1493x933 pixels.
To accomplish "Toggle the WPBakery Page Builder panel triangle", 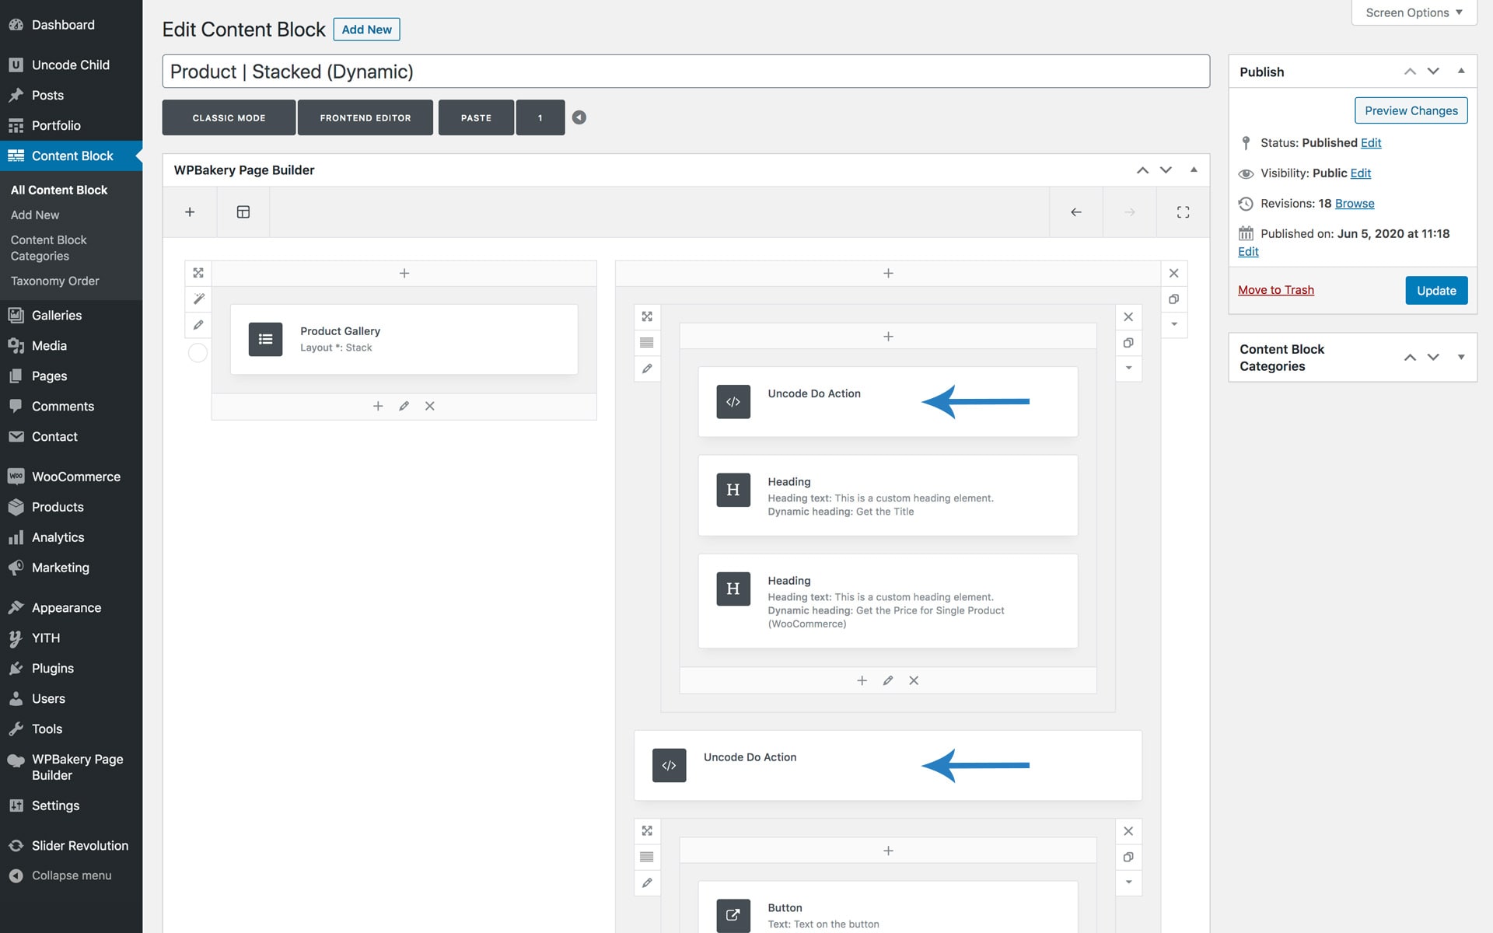I will point(1194,170).
